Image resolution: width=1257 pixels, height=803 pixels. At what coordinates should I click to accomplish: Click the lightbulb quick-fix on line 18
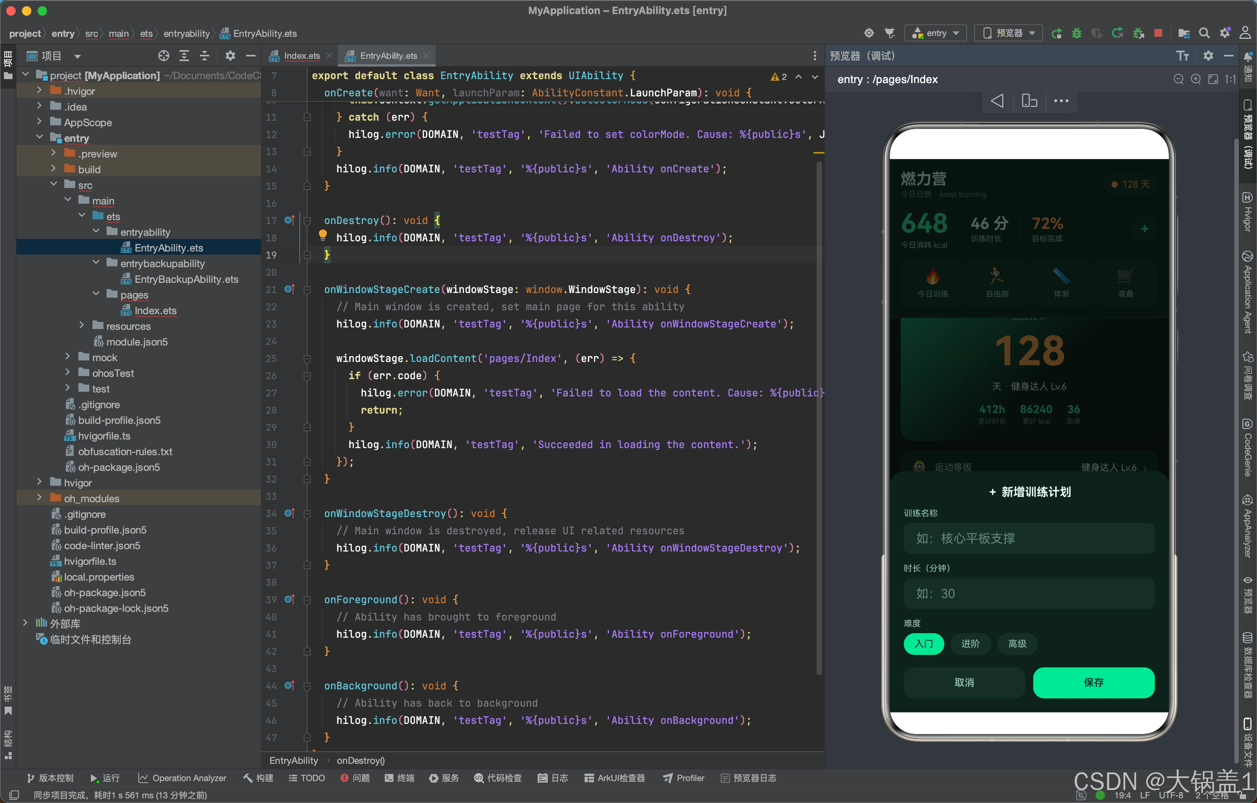coord(322,236)
